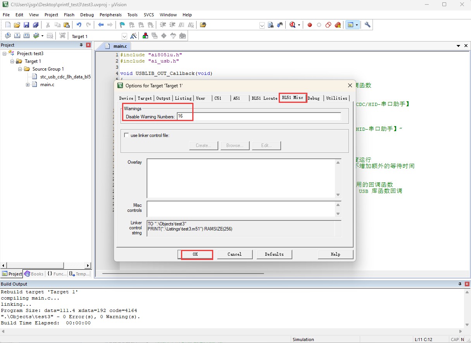Confirm the dialog with the OK button
The image size is (471, 343).
coord(195,254)
